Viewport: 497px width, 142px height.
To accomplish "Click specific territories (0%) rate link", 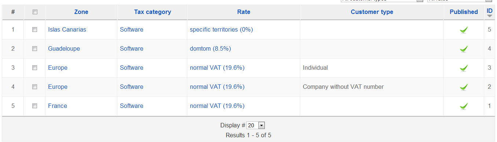I will pyautogui.click(x=221, y=30).
